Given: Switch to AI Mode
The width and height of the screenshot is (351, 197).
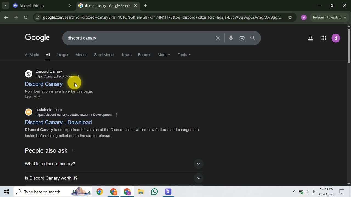Looking at the screenshot, I should tap(32, 55).
